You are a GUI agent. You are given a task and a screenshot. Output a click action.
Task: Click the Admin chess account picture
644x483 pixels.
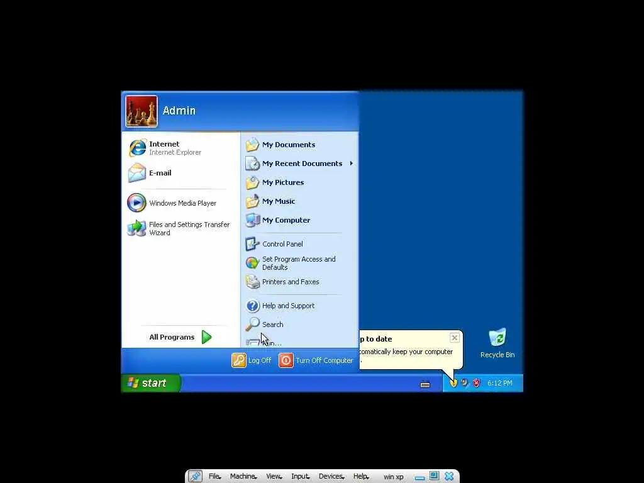click(142, 111)
